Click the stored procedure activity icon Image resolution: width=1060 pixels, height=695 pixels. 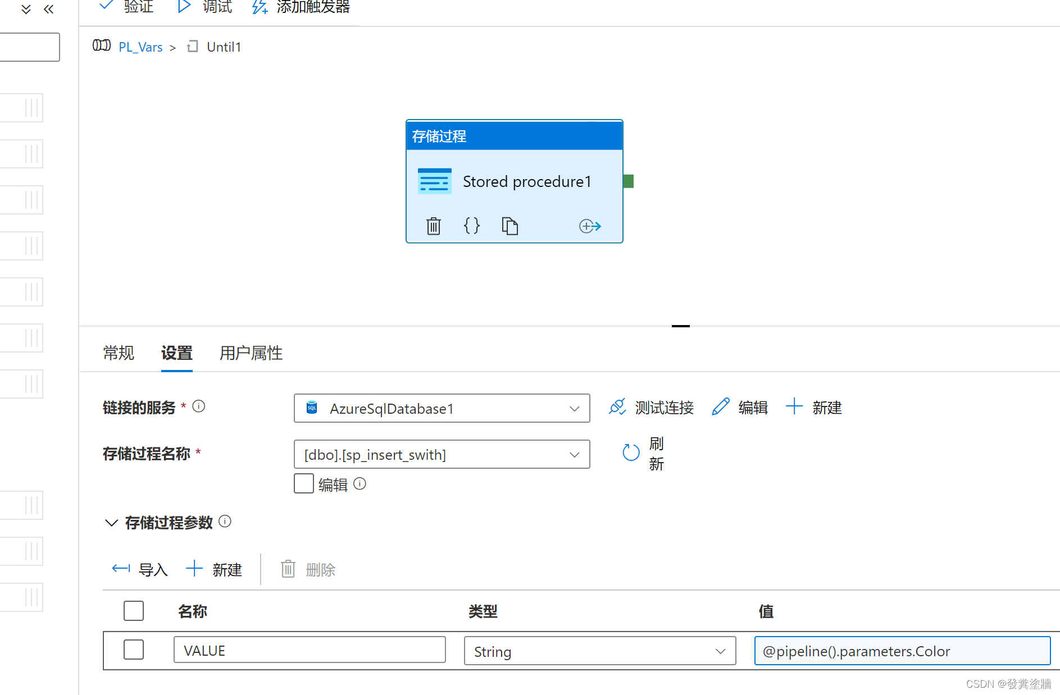point(435,181)
